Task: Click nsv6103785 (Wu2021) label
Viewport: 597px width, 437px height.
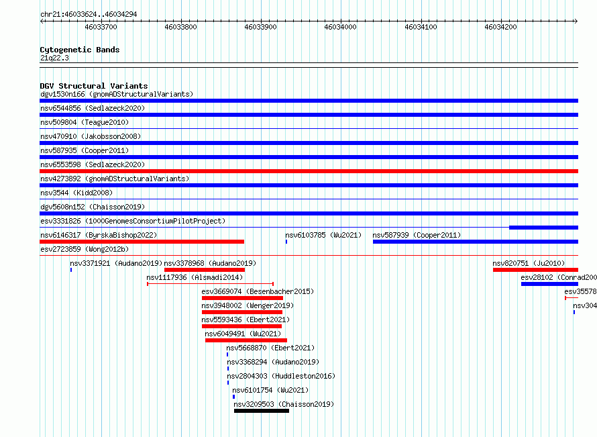Action: tap(323, 235)
